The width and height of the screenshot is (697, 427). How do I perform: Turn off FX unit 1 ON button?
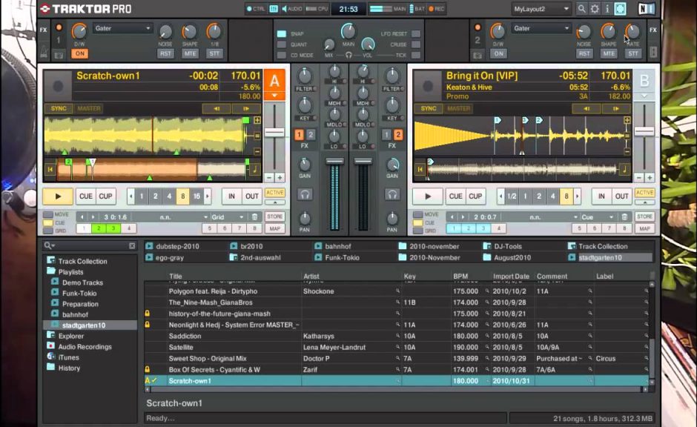pos(79,53)
